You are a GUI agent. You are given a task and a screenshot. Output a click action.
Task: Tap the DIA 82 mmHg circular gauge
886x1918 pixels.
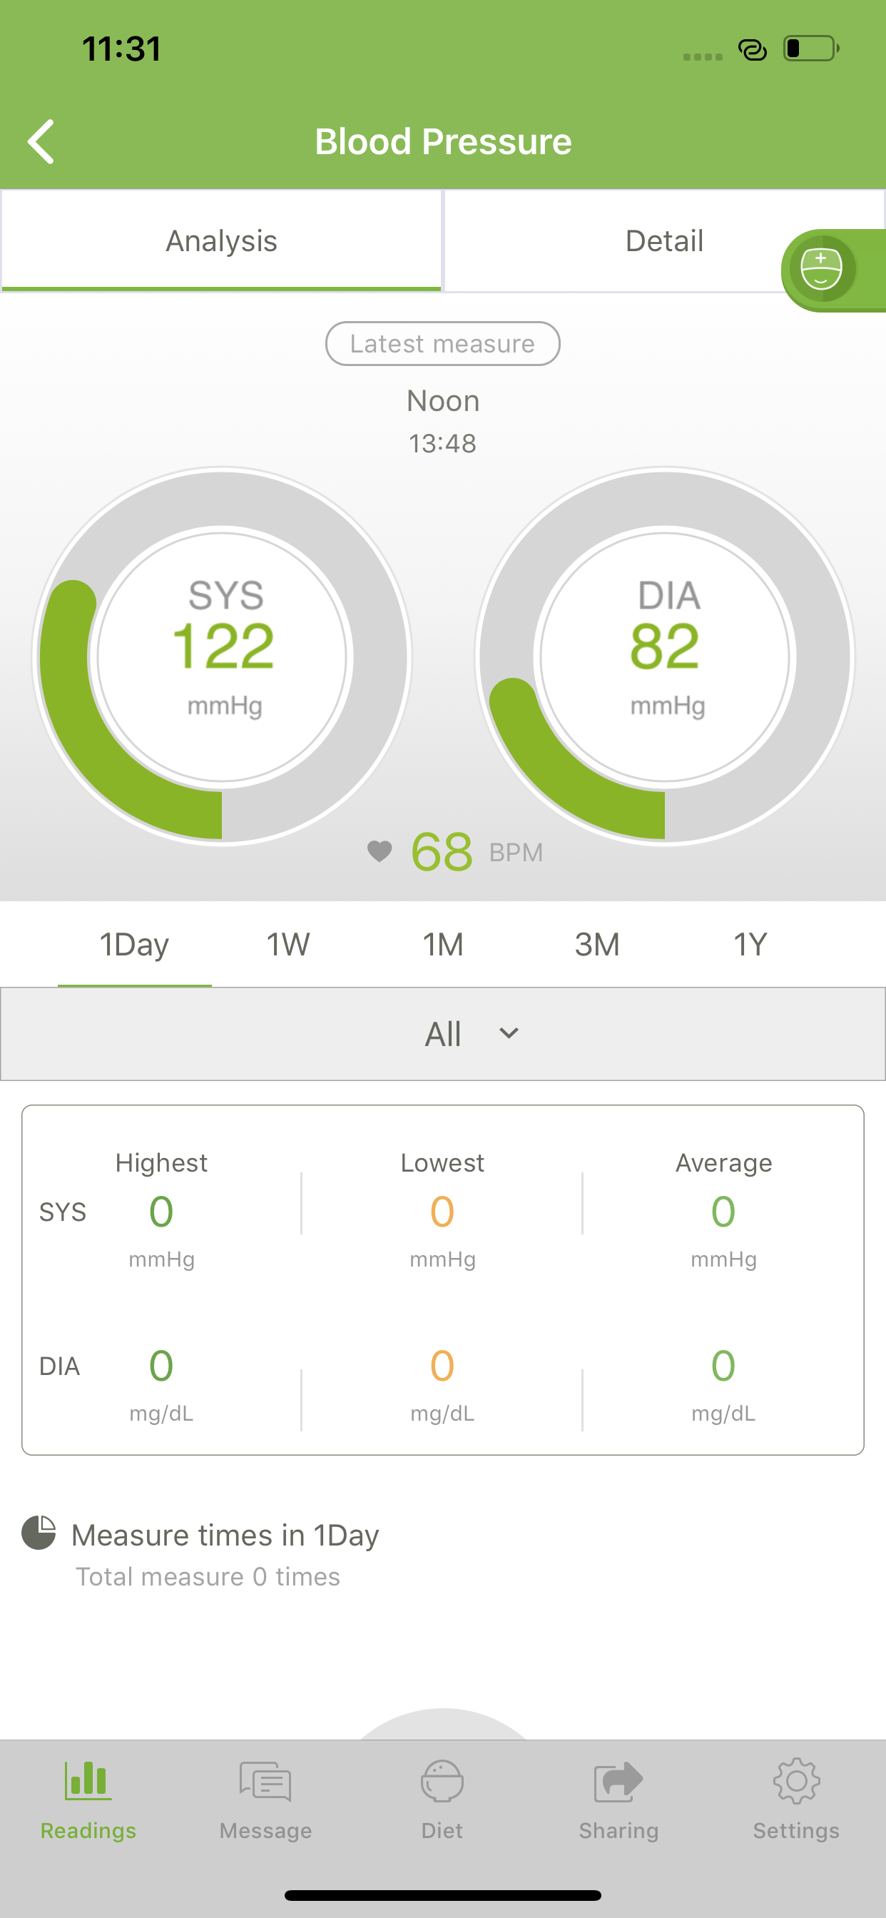tap(665, 656)
